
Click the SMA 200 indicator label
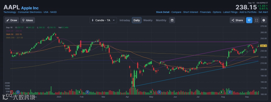15,37
